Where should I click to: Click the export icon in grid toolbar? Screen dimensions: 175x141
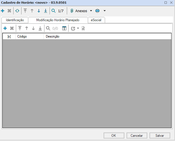tap(73, 28)
